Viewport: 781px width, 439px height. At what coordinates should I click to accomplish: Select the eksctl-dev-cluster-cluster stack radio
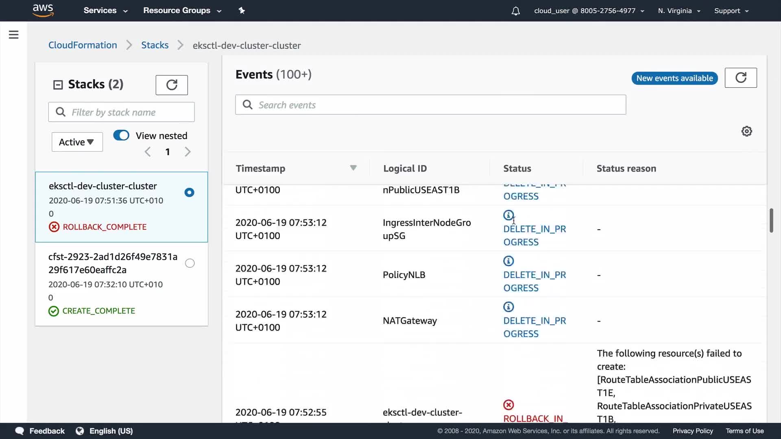[x=189, y=192]
